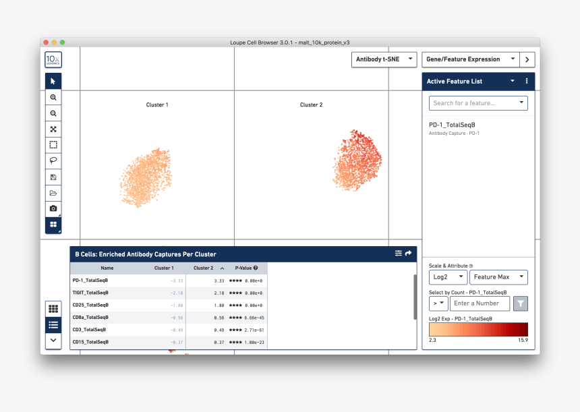The height and width of the screenshot is (412, 580).
Task: Click the reset view expand-arrows tool
Action: click(x=53, y=129)
